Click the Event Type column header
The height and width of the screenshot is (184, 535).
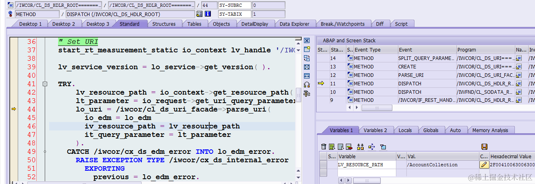(x=375, y=50)
